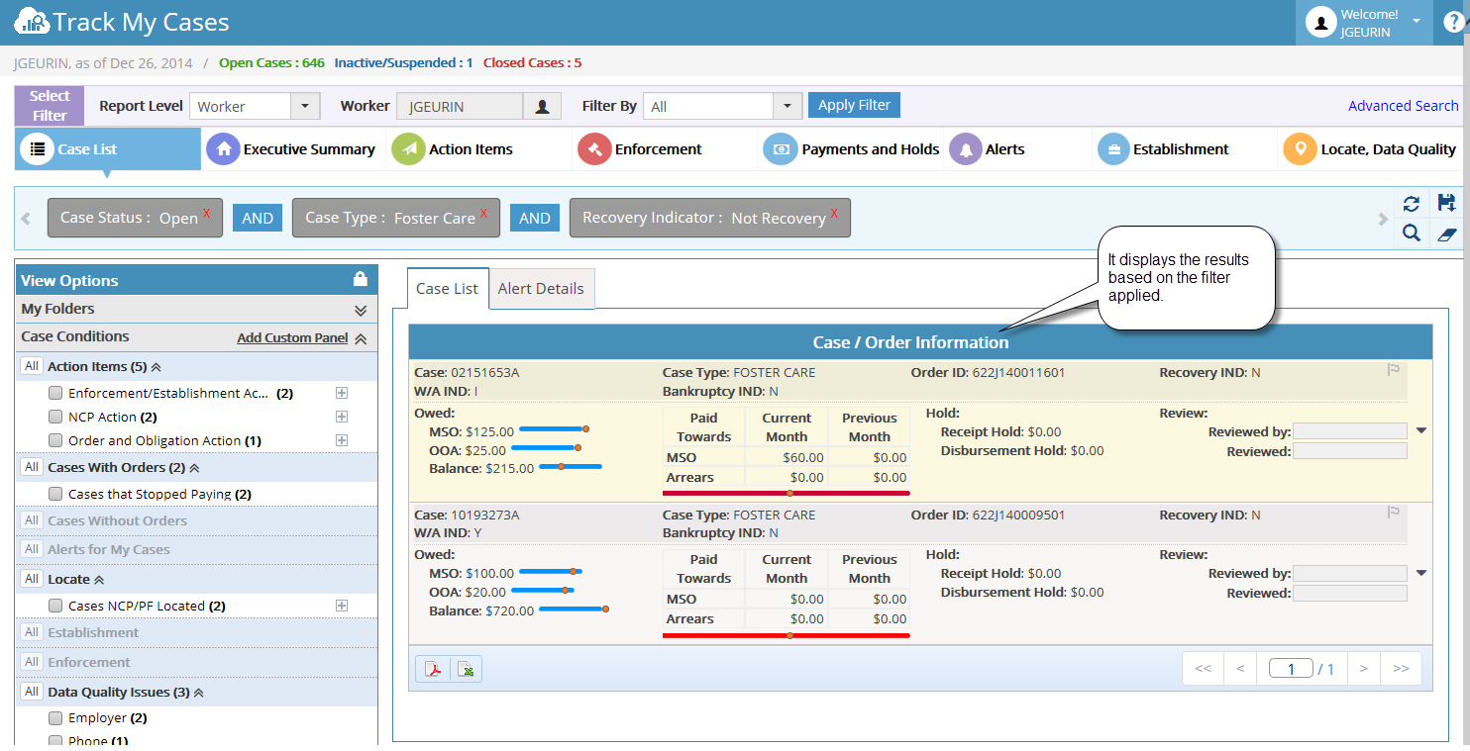Image resolution: width=1470 pixels, height=751 pixels.
Task: Remove the Case Type Foster Care filter
Action: [x=484, y=213]
